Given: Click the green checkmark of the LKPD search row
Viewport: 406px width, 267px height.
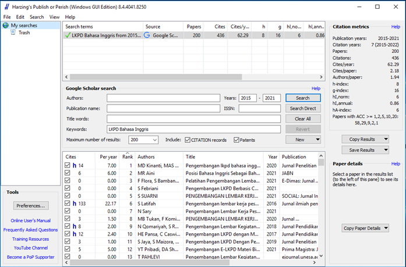Looking at the screenshot, I should point(68,35).
